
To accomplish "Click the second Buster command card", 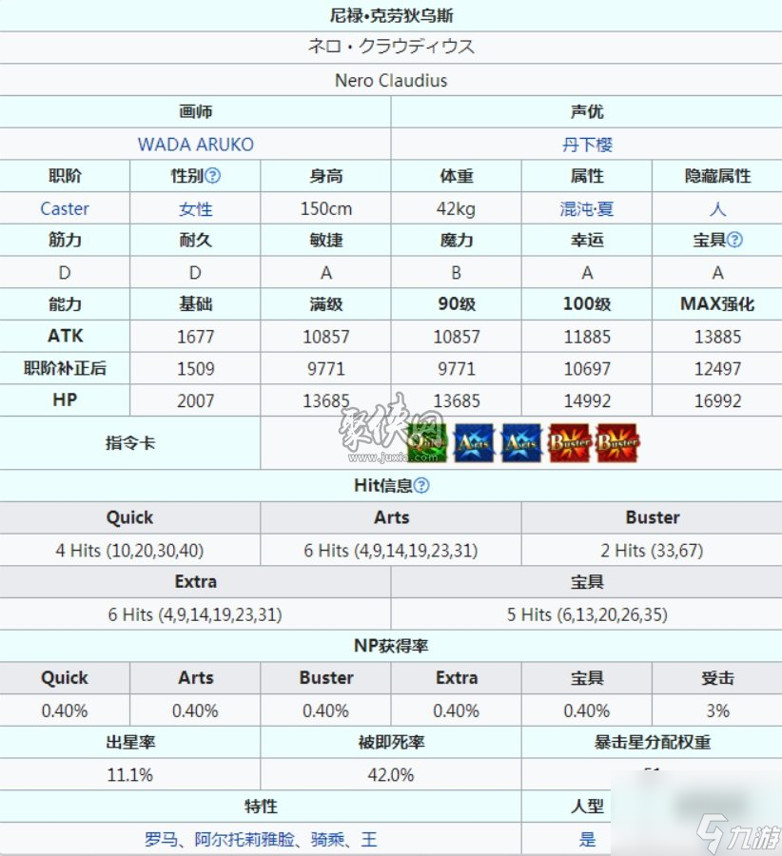I will (x=617, y=442).
